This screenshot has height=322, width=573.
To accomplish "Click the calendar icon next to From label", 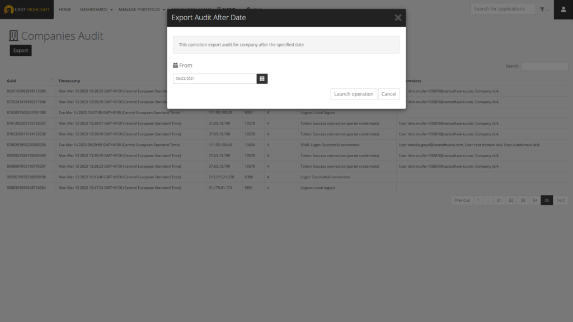I will click(x=175, y=65).
